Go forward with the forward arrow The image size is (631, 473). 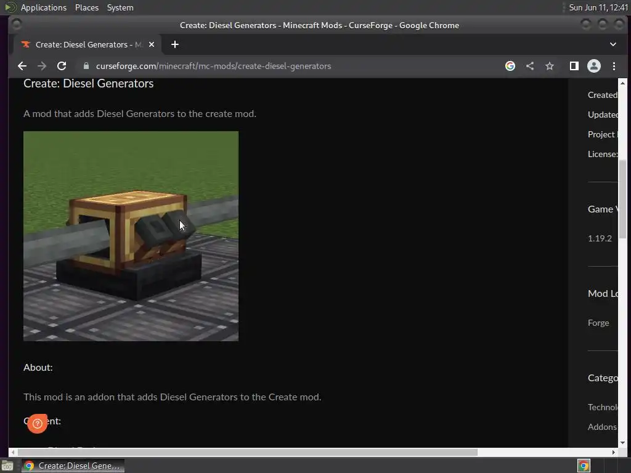coord(42,66)
